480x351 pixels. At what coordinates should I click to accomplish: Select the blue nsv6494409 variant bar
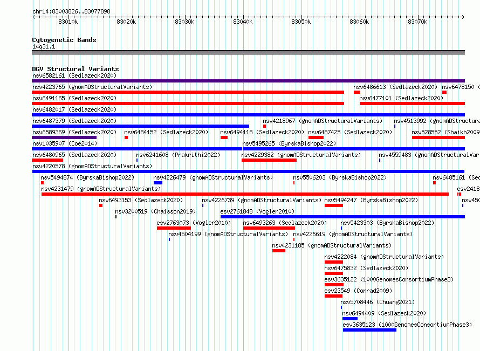[350, 319]
